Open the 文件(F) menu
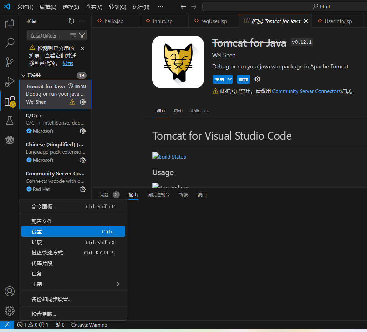Viewport: 367px width, 332px height. 25,7
